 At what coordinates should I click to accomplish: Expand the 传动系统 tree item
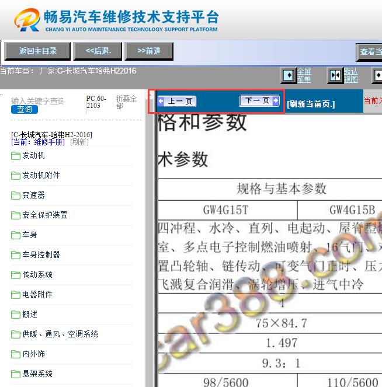coord(37,274)
